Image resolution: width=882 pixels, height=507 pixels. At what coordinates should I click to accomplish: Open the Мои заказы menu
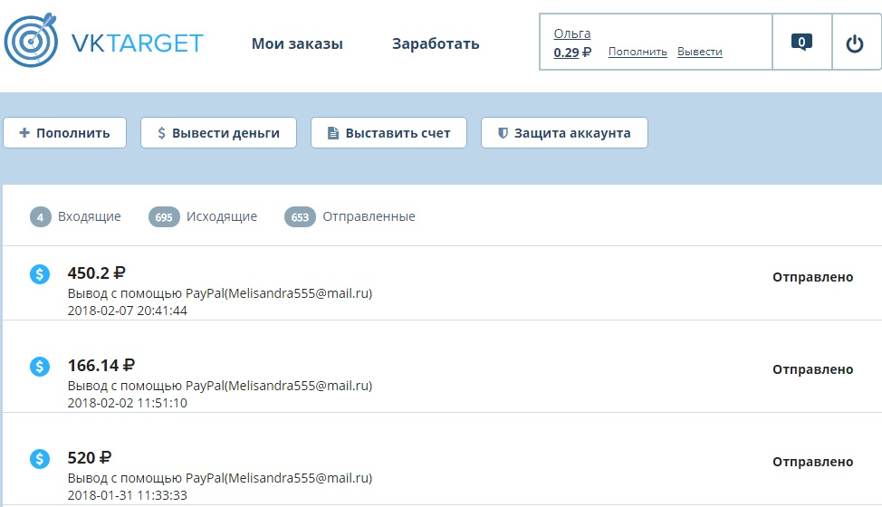click(297, 43)
